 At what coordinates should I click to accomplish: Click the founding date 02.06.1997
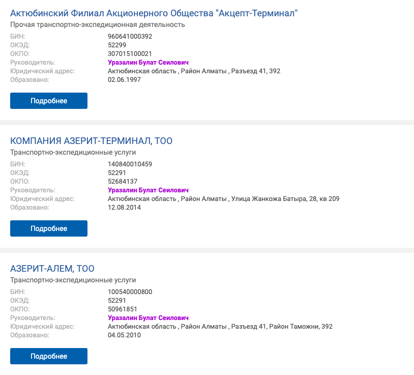[x=124, y=80]
